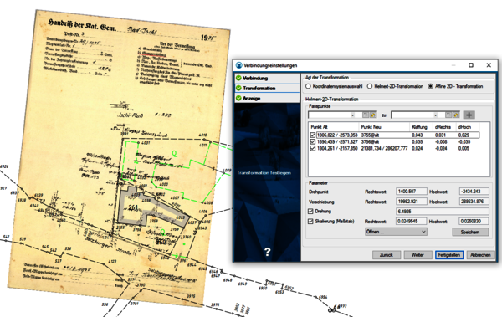Click small gray icon beside the target Passpunkt field

448,115
